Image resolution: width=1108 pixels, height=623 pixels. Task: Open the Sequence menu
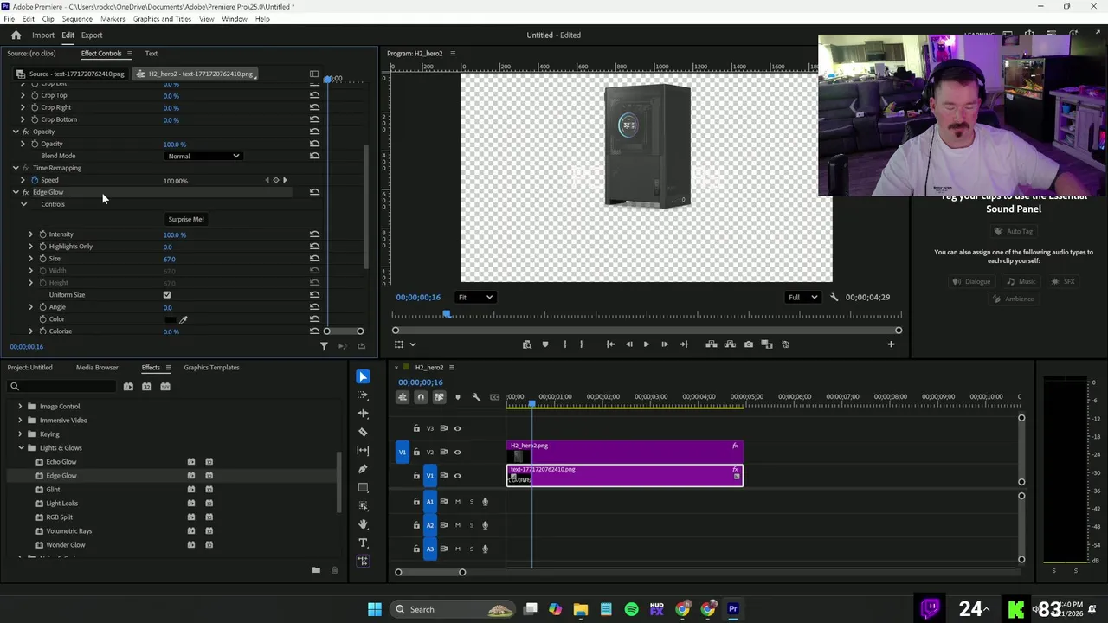coord(77,19)
